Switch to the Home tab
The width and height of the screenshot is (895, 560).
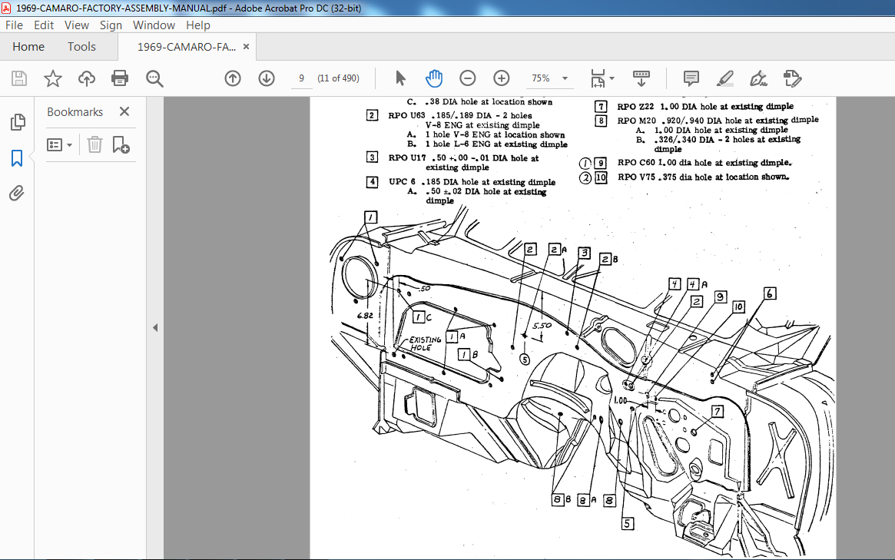click(x=28, y=47)
